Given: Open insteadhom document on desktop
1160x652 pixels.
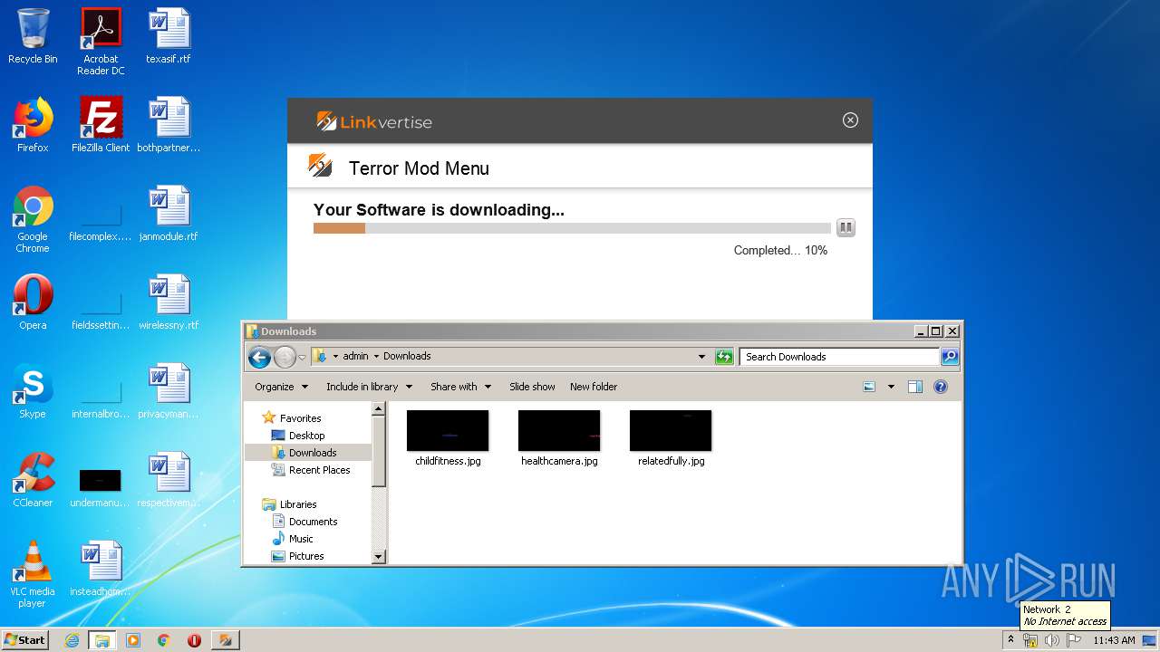Looking at the screenshot, I should (x=101, y=569).
